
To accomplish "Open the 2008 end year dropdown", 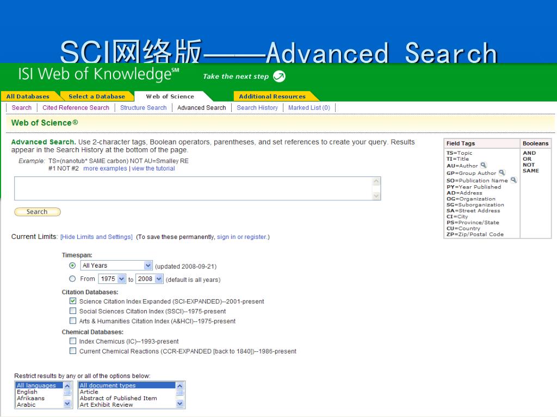I will pos(149,279).
